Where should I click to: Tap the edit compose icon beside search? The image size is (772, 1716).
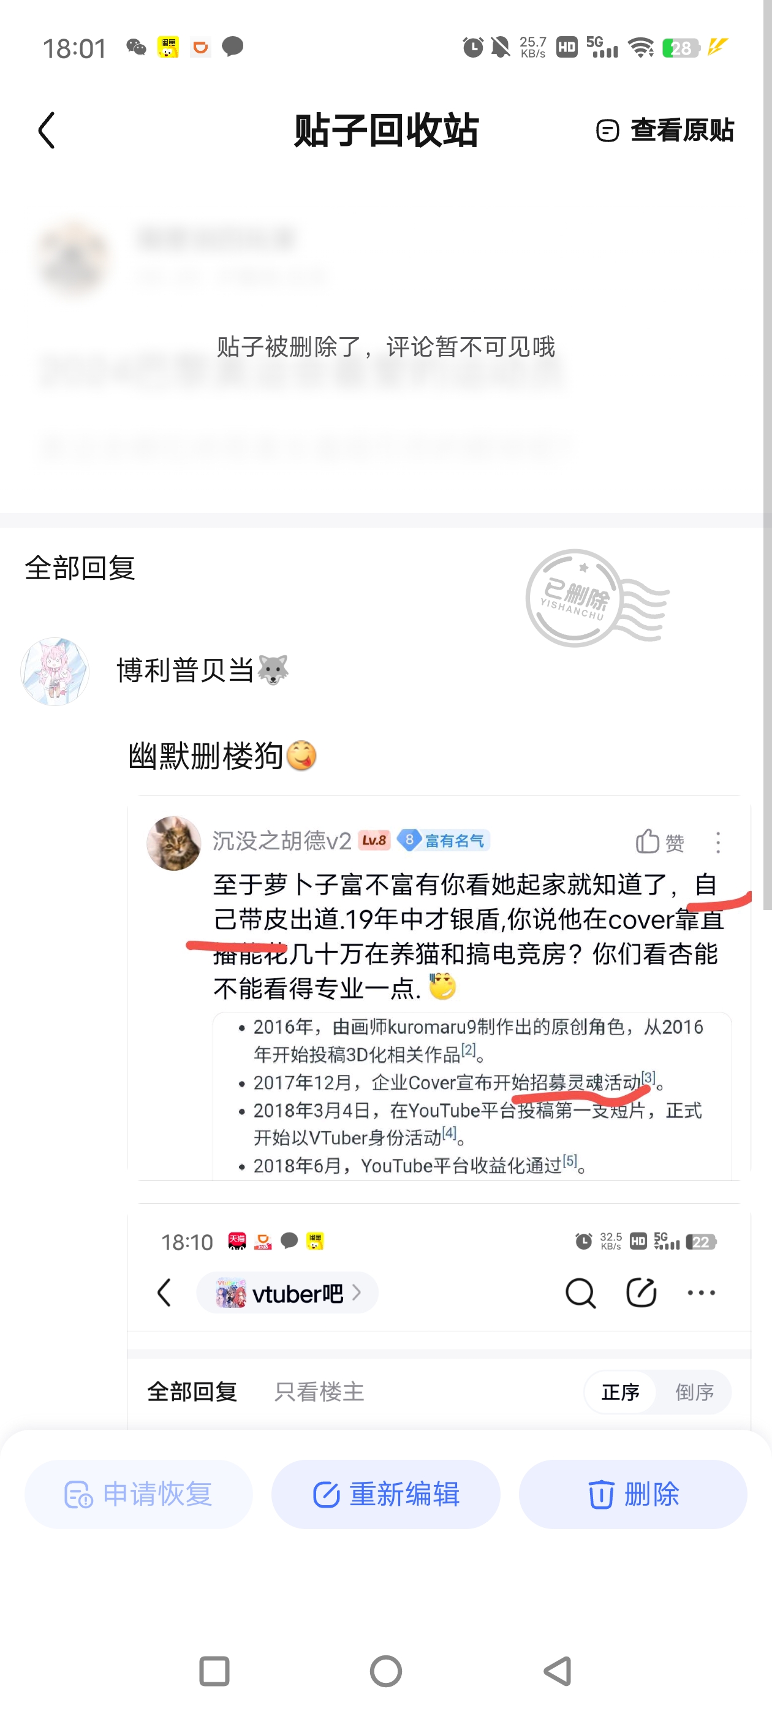point(641,1293)
